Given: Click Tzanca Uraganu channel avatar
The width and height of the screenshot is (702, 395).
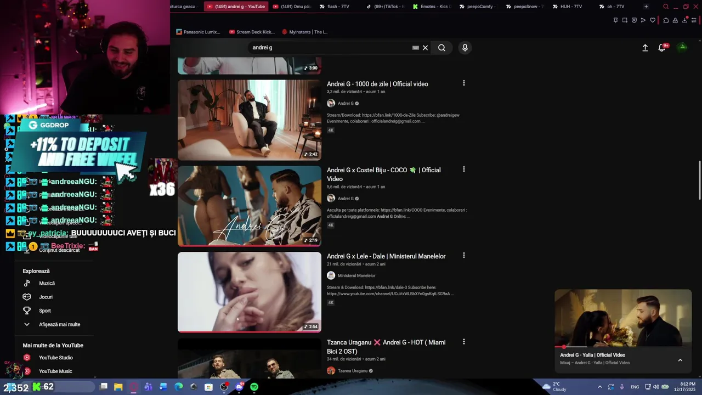Looking at the screenshot, I should click(x=331, y=371).
